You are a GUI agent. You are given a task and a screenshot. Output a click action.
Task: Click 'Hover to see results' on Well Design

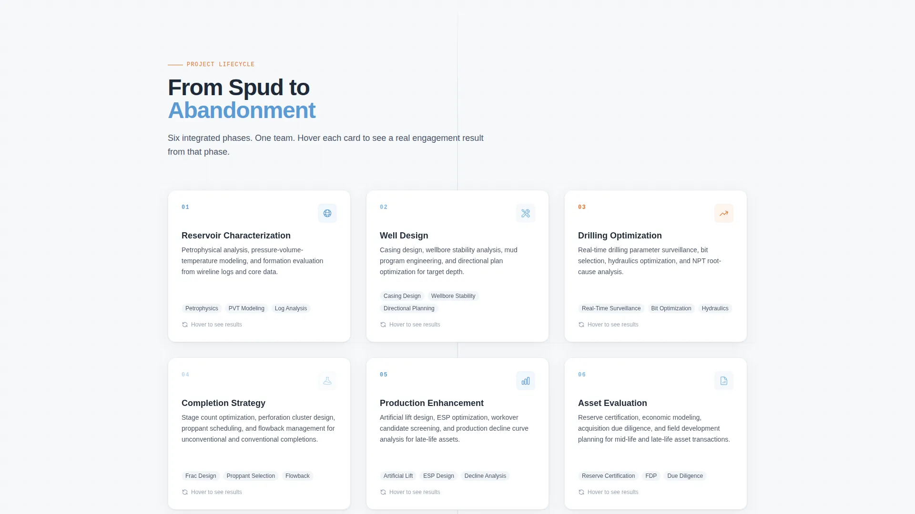tap(415, 325)
